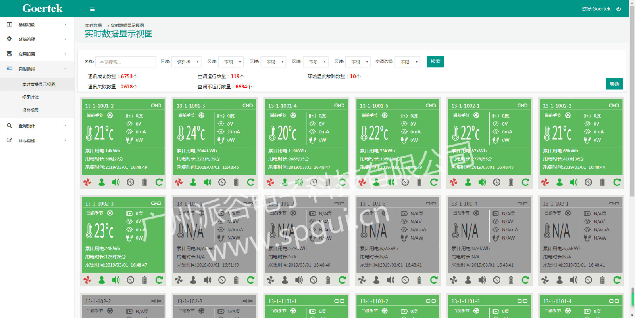Open the 视图过滤 submenu item
This screenshot has width=635, height=318.
(x=31, y=97)
